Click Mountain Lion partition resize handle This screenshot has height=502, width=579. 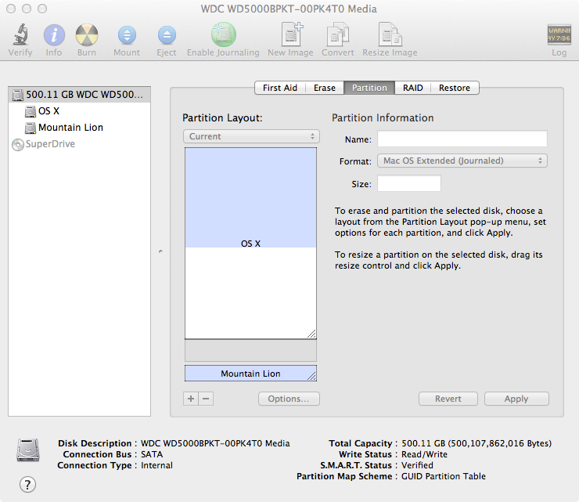[x=312, y=377]
